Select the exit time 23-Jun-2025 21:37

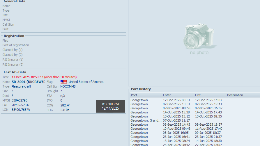click(208, 137)
